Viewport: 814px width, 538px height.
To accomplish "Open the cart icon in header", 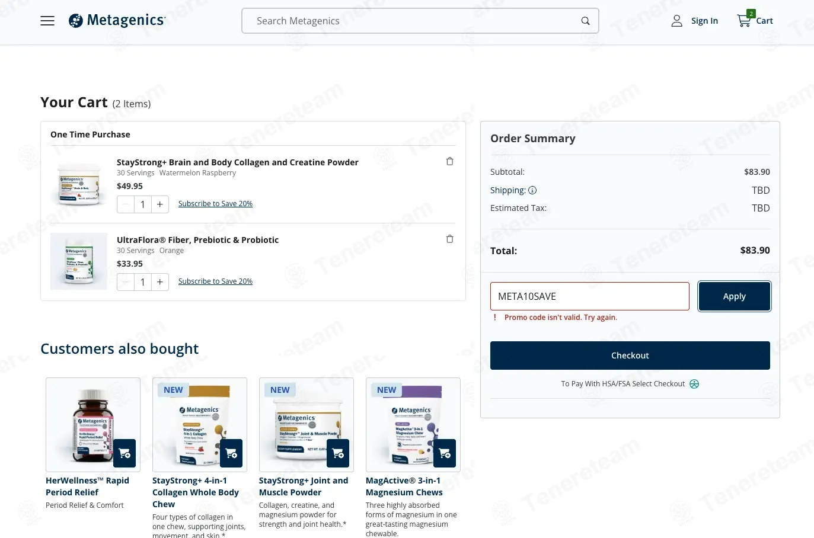I will click(744, 20).
